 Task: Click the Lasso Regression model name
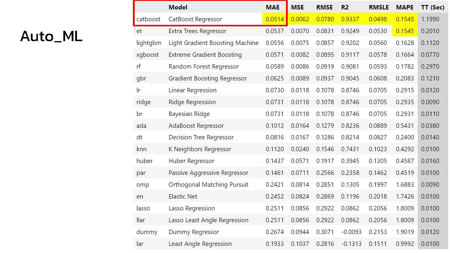192,208
